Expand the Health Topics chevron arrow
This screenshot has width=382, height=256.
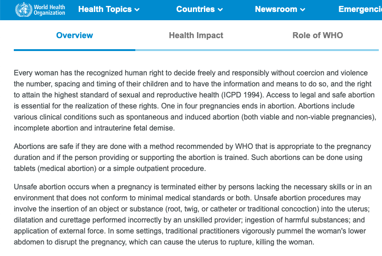click(137, 10)
